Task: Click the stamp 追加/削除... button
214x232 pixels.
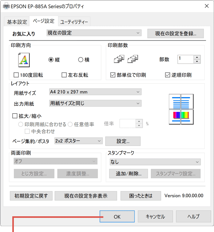Action: click(x=129, y=173)
